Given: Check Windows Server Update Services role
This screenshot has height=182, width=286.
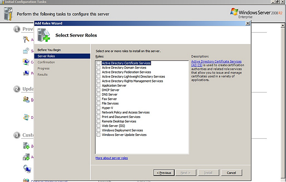Looking at the screenshot, I should click(x=98, y=135).
